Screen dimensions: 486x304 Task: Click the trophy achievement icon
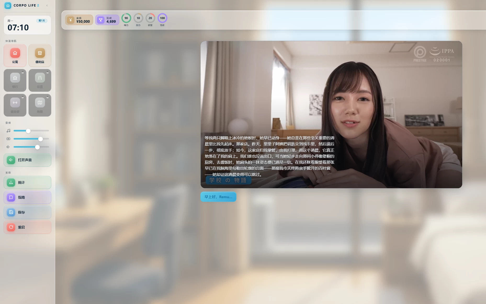(x=100, y=20)
